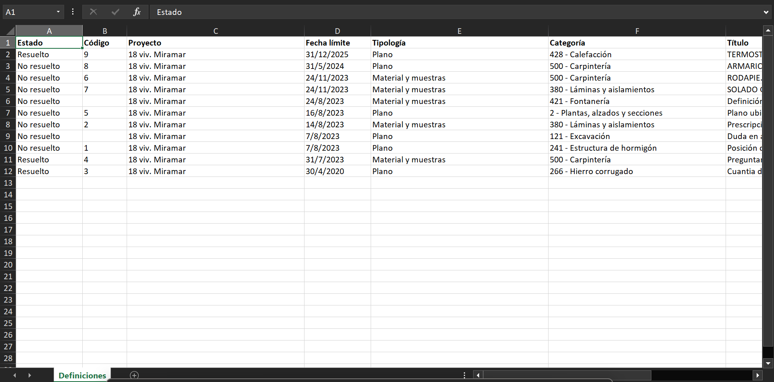Click the vertical scrollbar down arrow
The width and height of the screenshot is (774, 382).
(768, 363)
